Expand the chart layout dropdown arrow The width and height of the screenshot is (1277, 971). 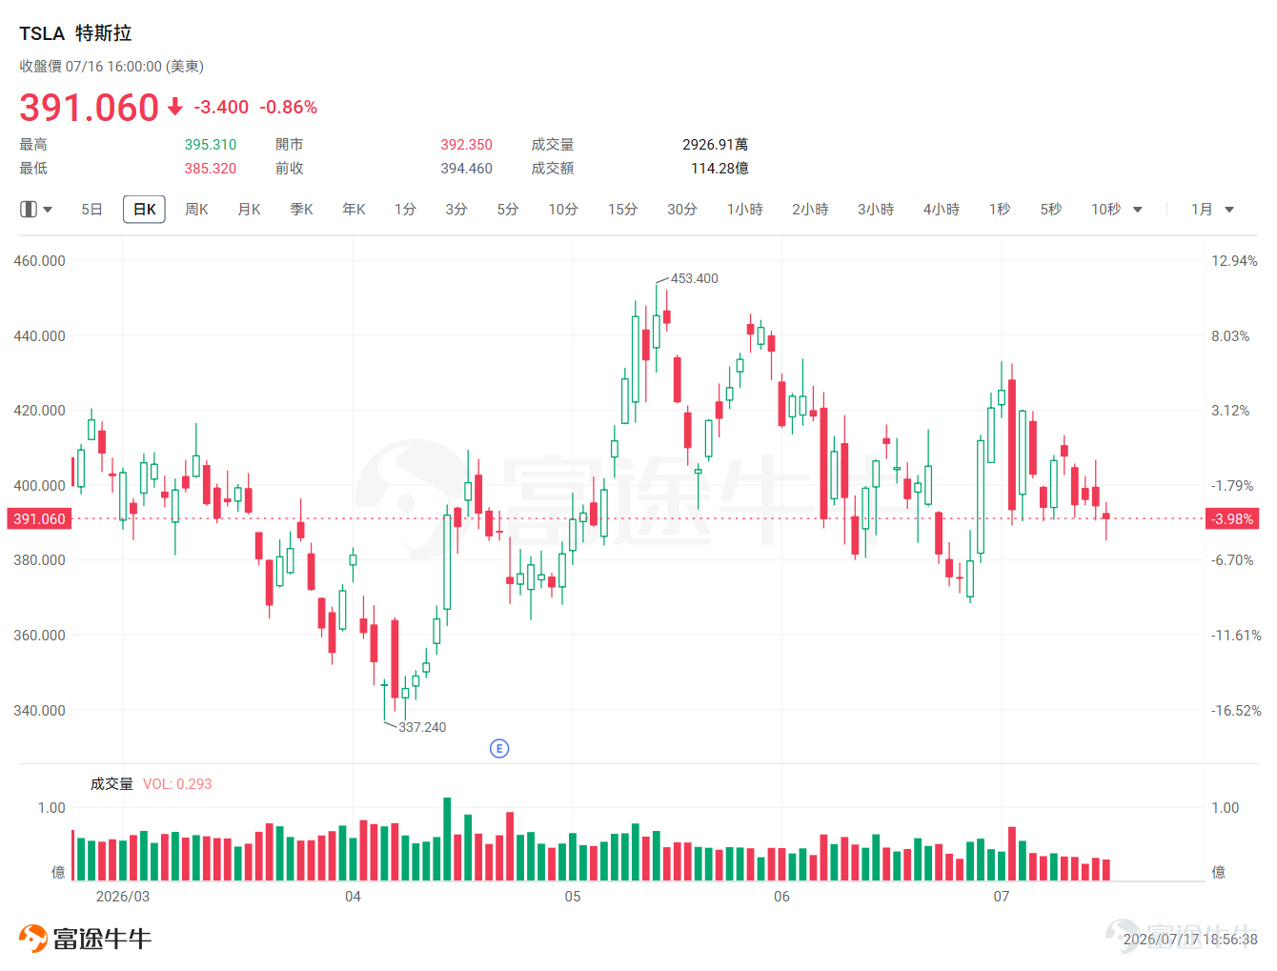click(x=48, y=210)
